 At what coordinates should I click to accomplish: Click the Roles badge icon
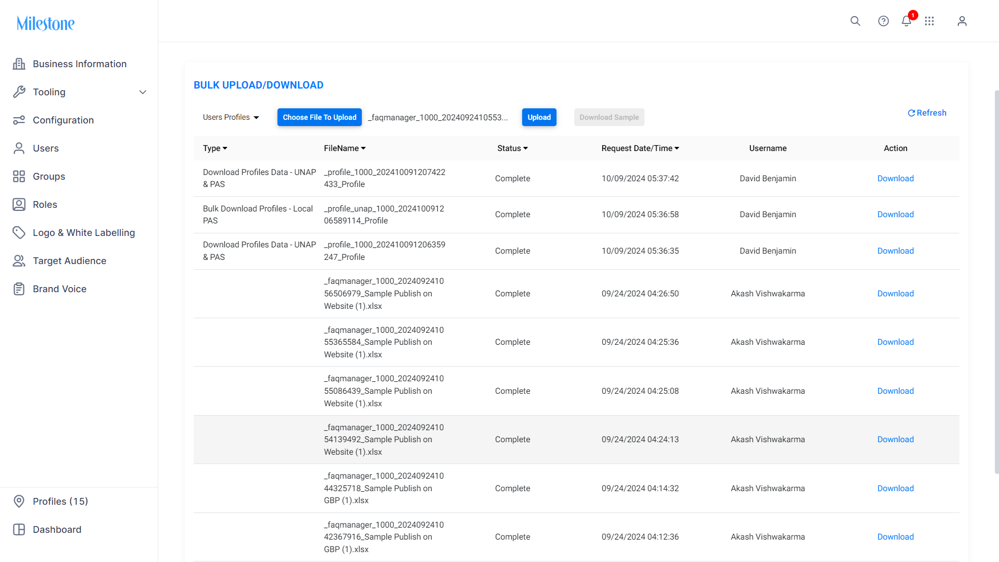pos(19,205)
